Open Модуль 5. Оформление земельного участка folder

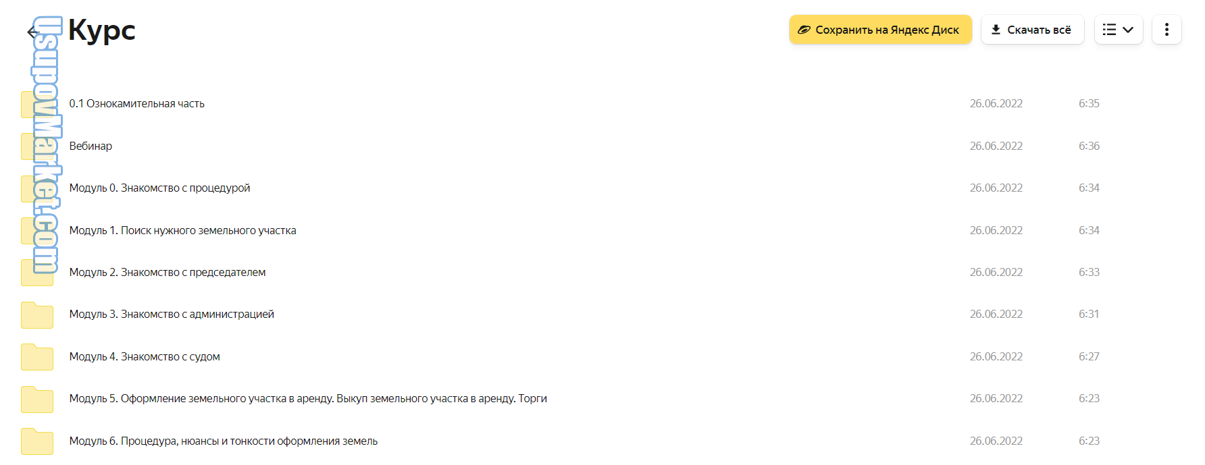[x=308, y=399]
